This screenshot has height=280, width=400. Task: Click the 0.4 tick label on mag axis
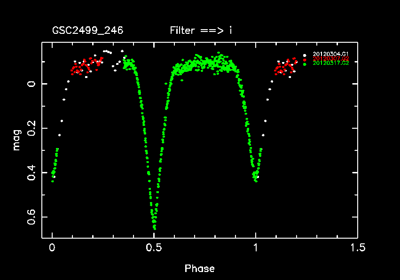[x=31, y=172]
